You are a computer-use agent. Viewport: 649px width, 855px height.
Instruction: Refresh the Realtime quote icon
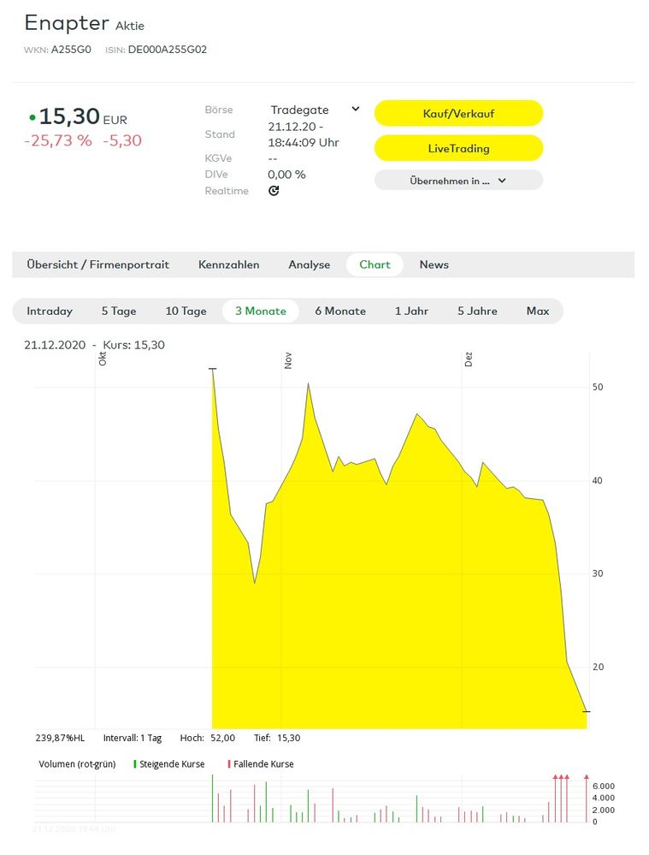coord(274,191)
